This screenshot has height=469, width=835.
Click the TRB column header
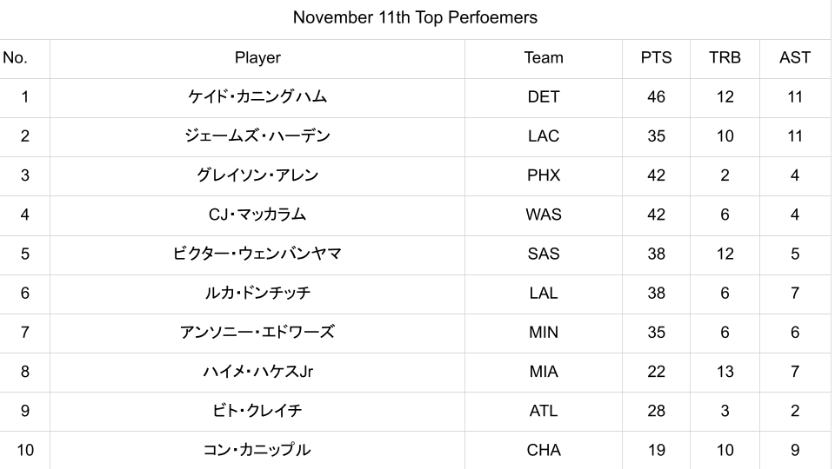coord(725,58)
